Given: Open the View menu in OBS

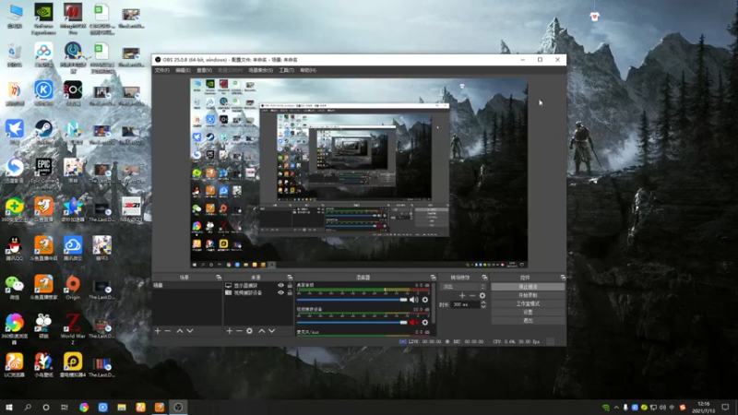Looking at the screenshot, I should pos(204,70).
